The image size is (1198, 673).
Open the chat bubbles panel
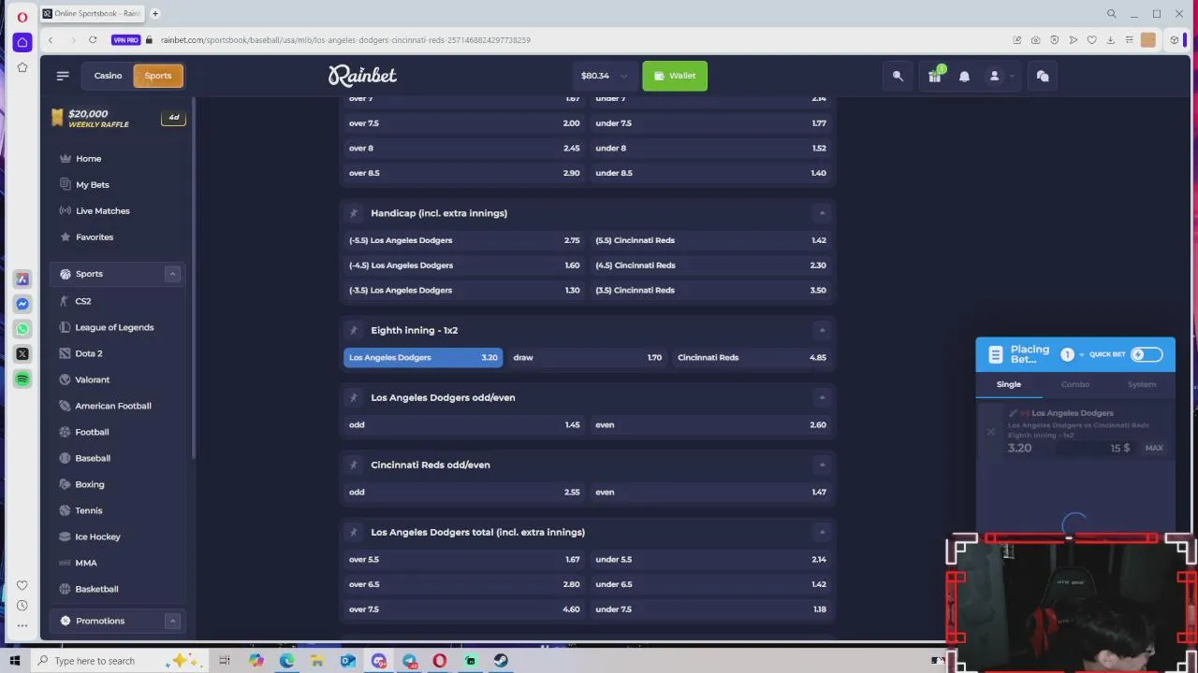tap(1043, 76)
